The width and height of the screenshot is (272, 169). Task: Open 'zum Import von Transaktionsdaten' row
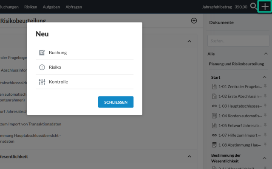31,124
